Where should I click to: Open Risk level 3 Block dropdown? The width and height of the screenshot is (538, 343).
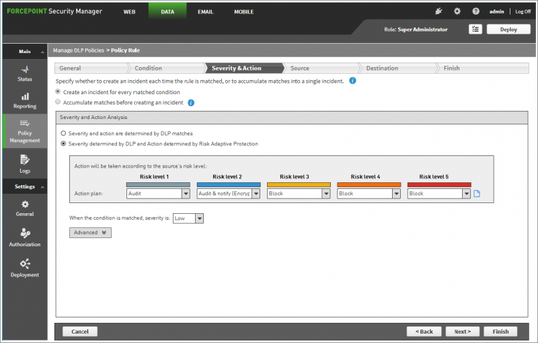tap(299, 194)
